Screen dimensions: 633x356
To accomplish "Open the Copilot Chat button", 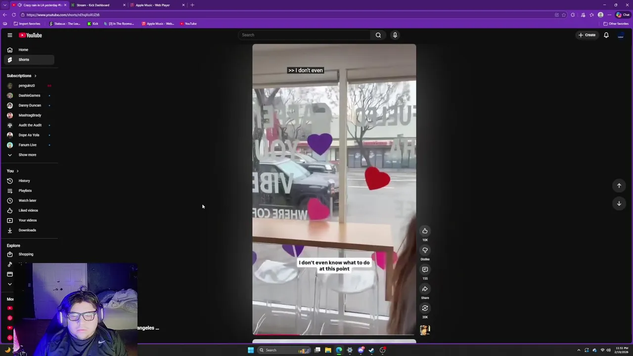I will (x=623, y=15).
